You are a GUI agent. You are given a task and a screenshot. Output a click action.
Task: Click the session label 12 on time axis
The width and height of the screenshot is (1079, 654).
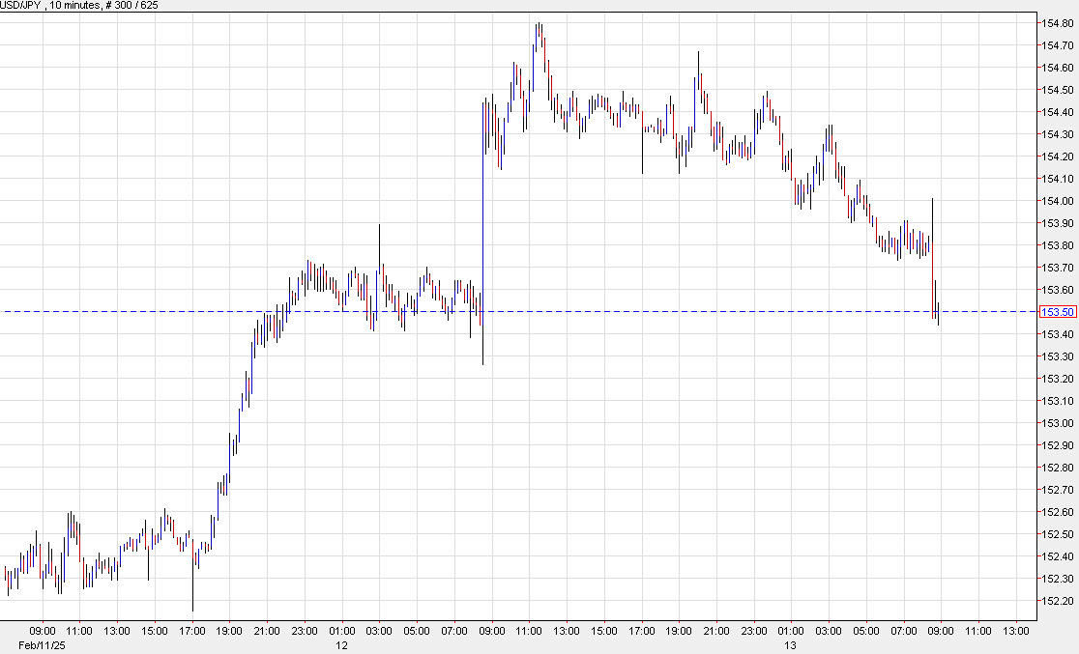[x=340, y=645]
